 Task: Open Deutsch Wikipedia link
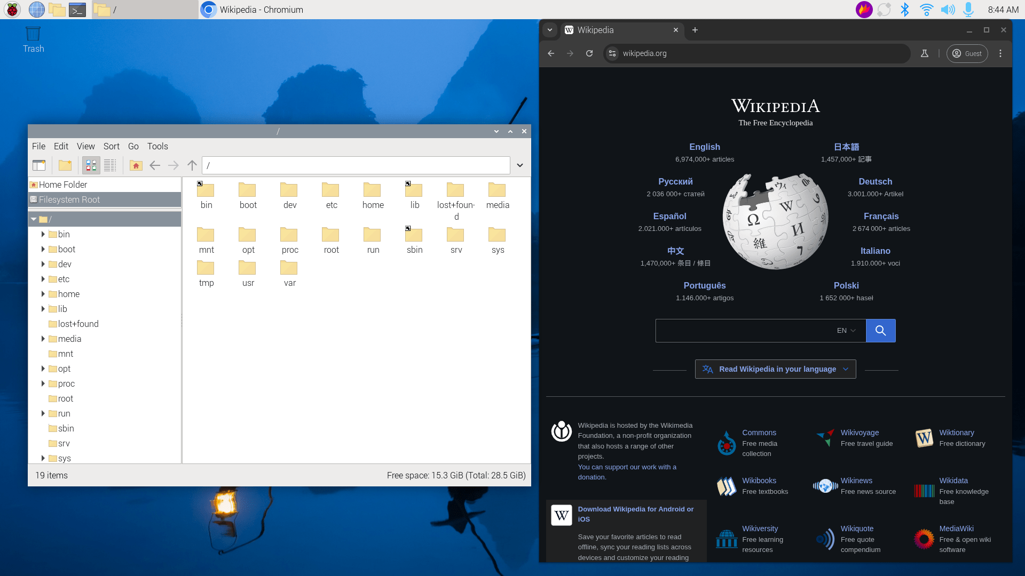point(876,182)
